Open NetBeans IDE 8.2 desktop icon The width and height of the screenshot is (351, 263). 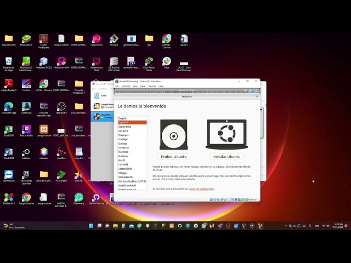[44, 63]
